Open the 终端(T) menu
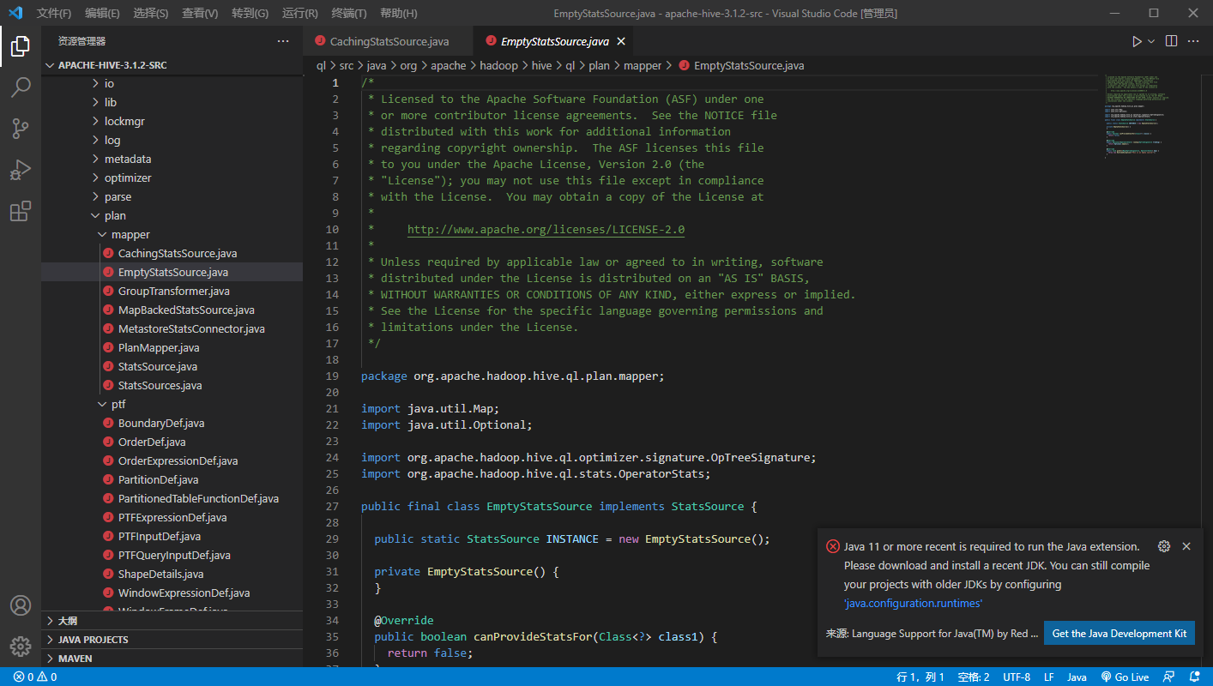Image resolution: width=1213 pixels, height=686 pixels. click(349, 13)
